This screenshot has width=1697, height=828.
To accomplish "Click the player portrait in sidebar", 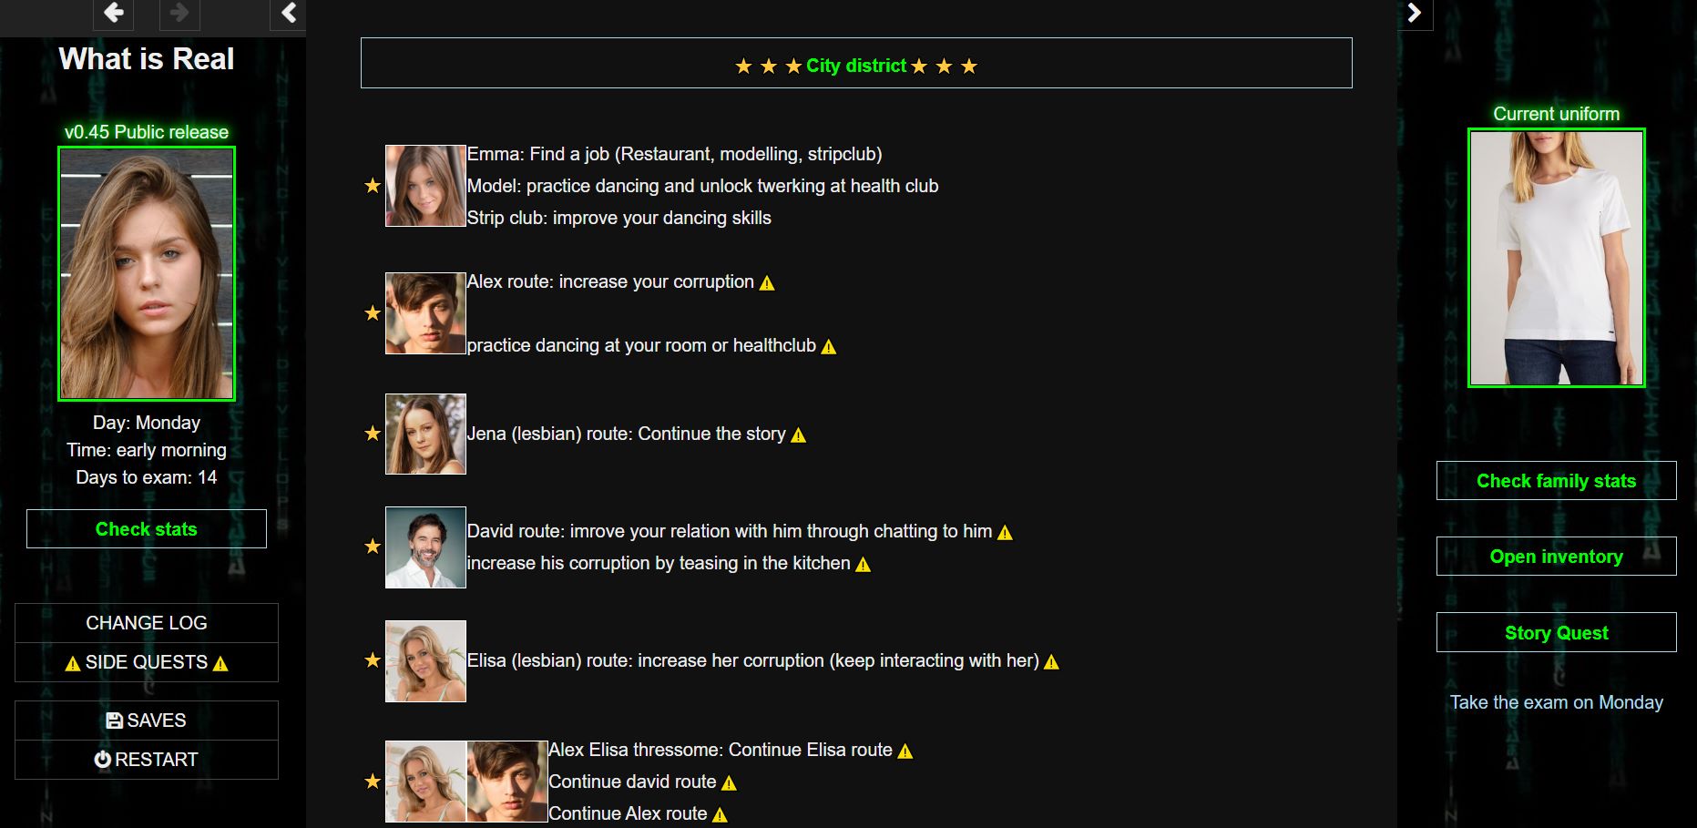I will pos(147,273).
